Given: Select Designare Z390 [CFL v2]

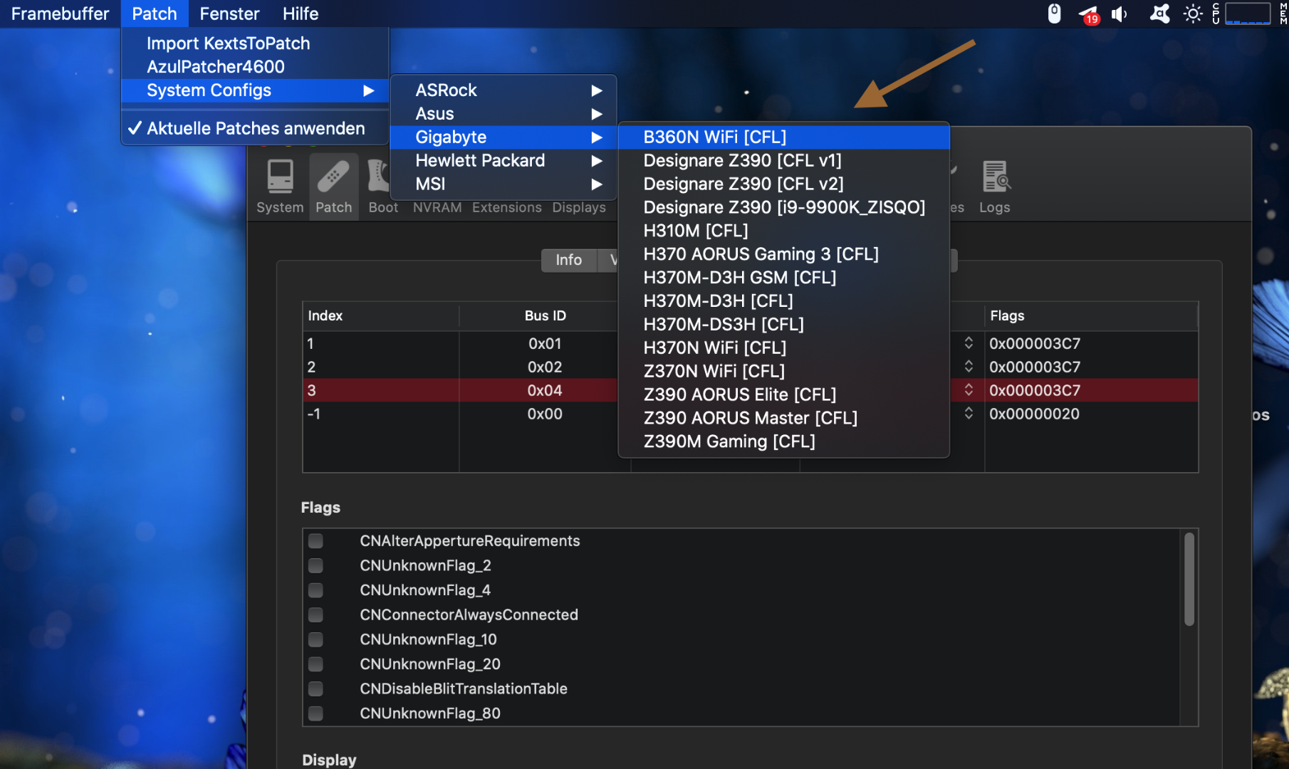Looking at the screenshot, I should coord(784,184).
